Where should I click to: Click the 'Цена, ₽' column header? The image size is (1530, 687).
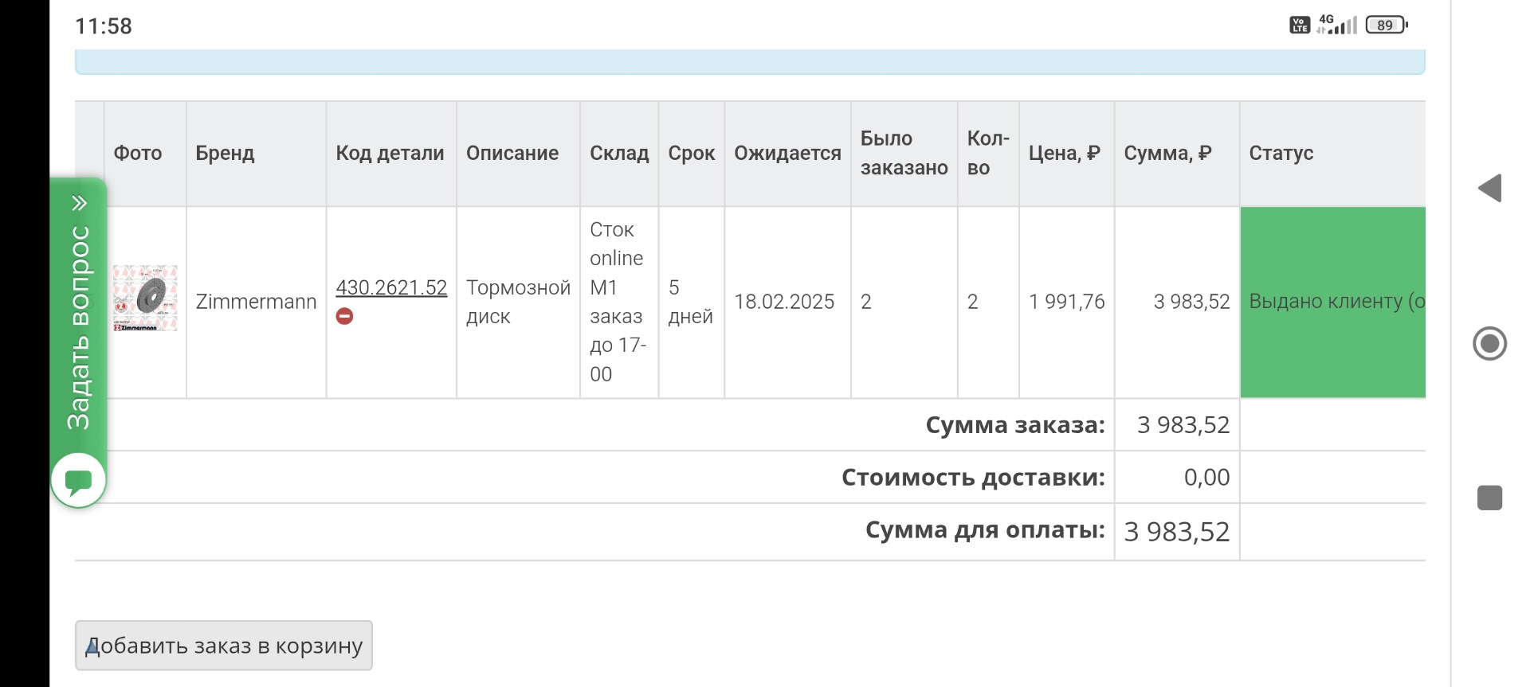[1064, 153]
